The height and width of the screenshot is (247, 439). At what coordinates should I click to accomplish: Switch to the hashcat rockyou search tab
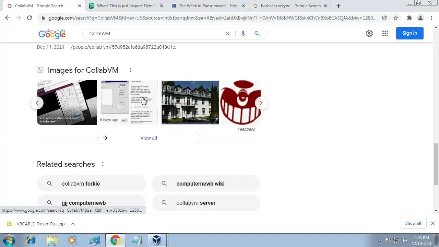click(290, 6)
